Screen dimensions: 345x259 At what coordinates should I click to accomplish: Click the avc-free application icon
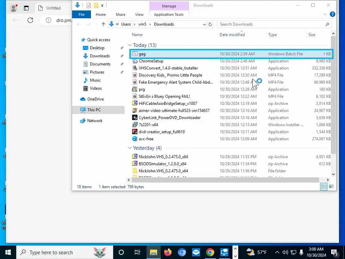click(x=135, y=139)
